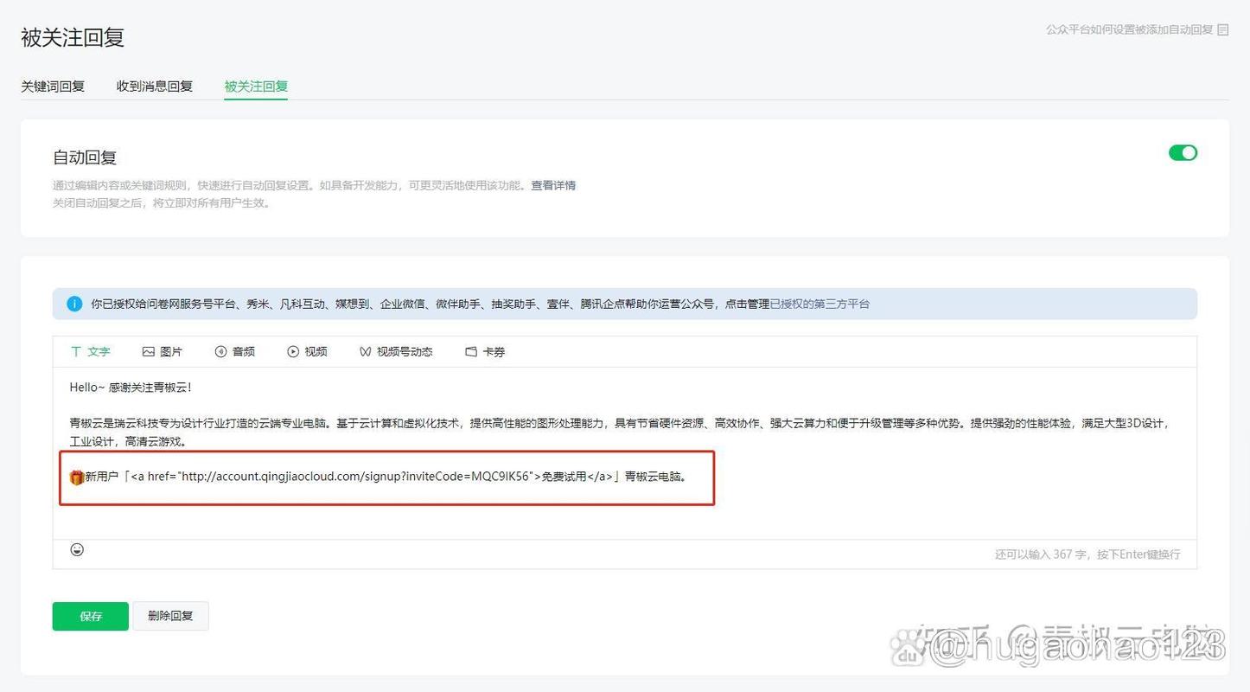The height and width of the screenshot is (692, 1250).
Task: Select the 视频 video reply type
Action: pyautogui.click(x=307, y=351)
